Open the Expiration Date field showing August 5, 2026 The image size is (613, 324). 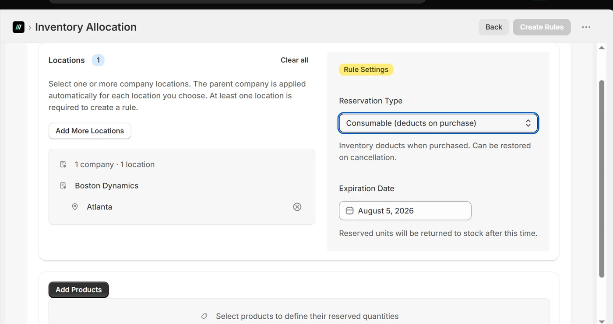coord(405,211)
